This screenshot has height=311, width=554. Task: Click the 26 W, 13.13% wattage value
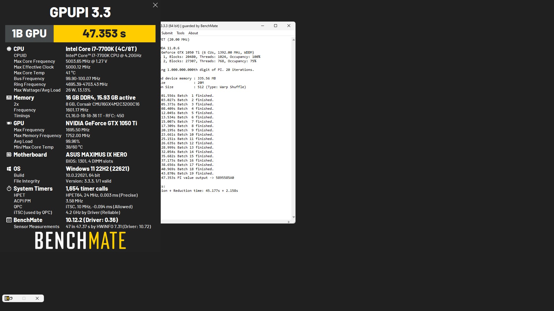(x=78, y=90)
